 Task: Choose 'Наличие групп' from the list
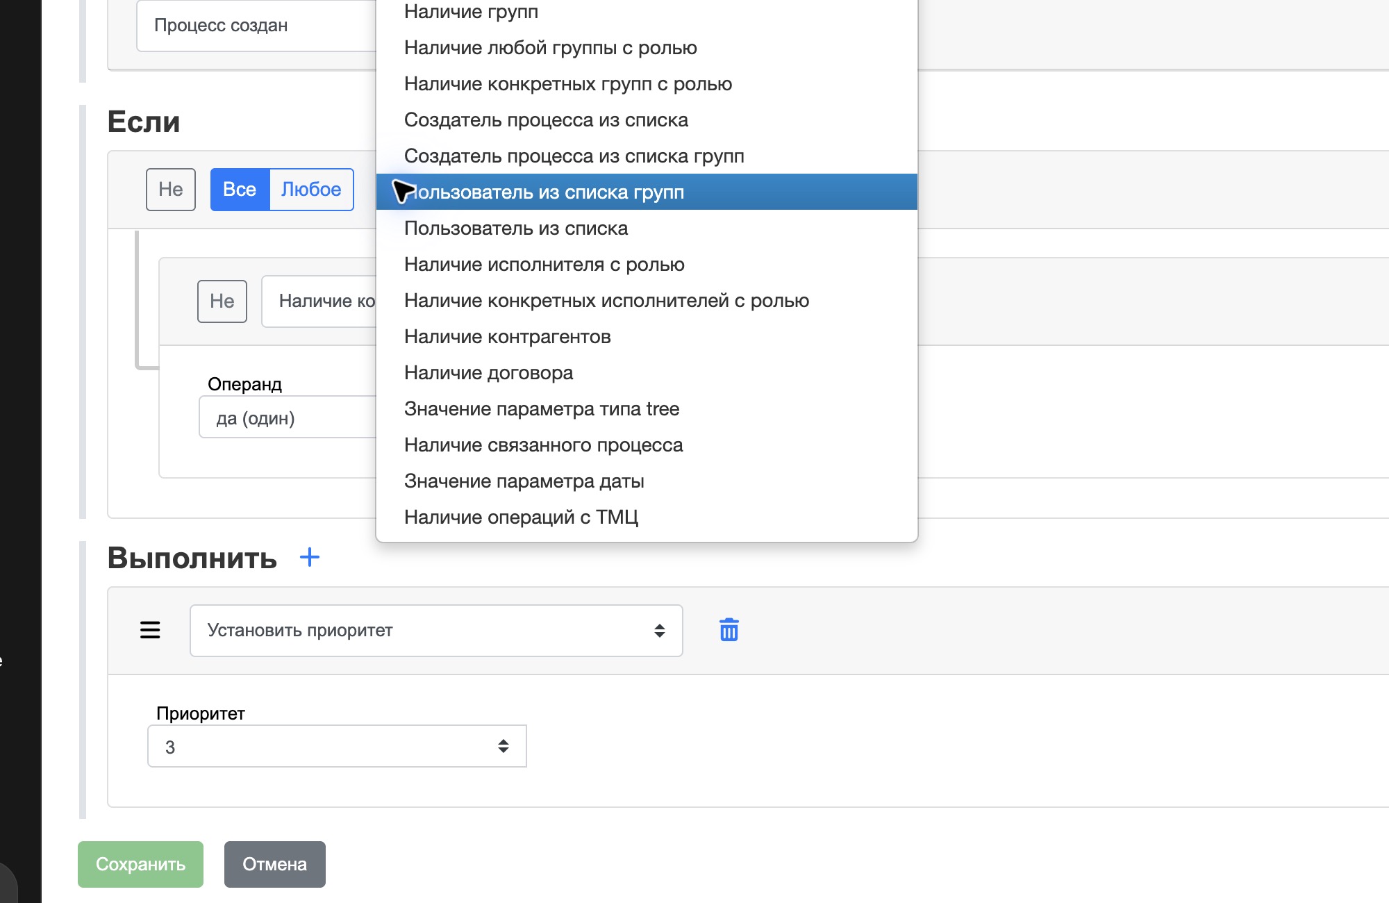click(x=647, y=12)
